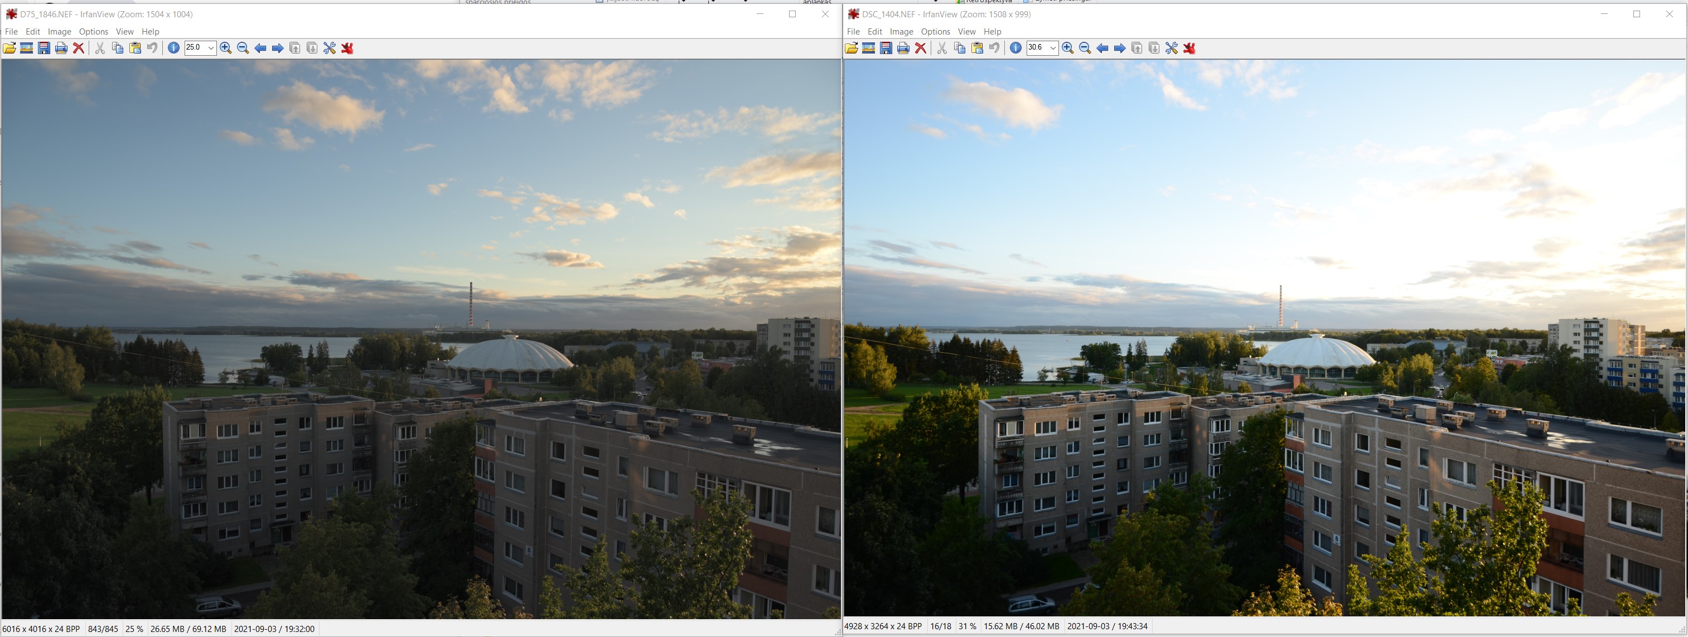The image size is (1688, 637).
Task: Zoom out on D75_1846.NEF image
Action: pyautogui.click(x=243, y=48)
